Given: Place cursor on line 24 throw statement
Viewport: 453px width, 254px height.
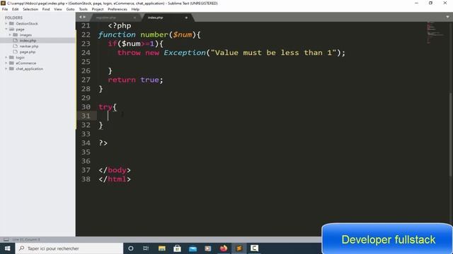Looking at the screenshot, I should (231, 53).
